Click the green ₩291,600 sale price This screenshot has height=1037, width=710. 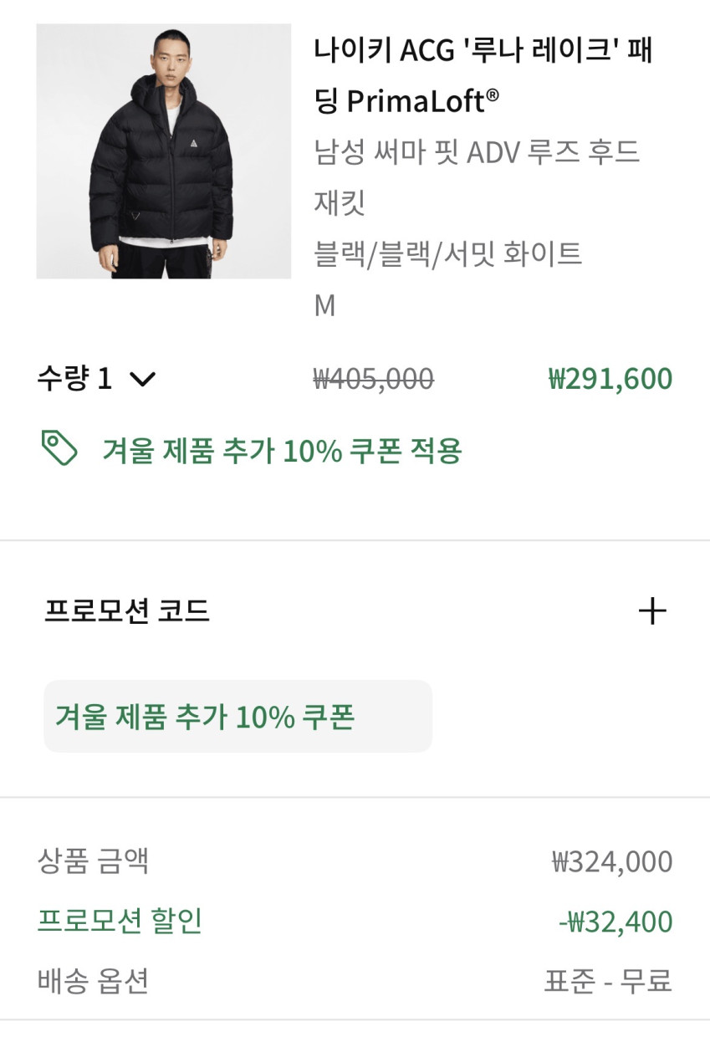tap(610, 379)
